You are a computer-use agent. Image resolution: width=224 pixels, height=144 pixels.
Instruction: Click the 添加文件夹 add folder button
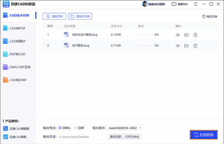(x=80, y=16)
